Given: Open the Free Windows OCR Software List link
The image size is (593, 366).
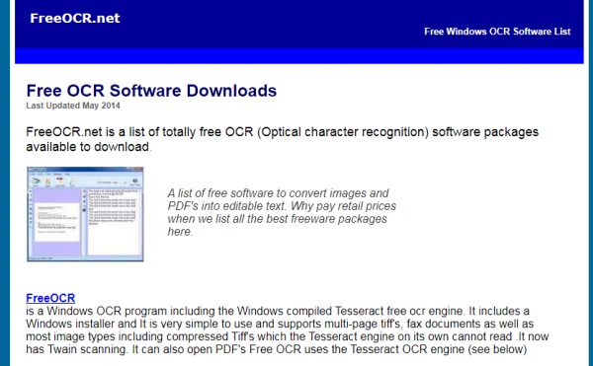Looking at the screenshot, I should click(x=497, y=32).
